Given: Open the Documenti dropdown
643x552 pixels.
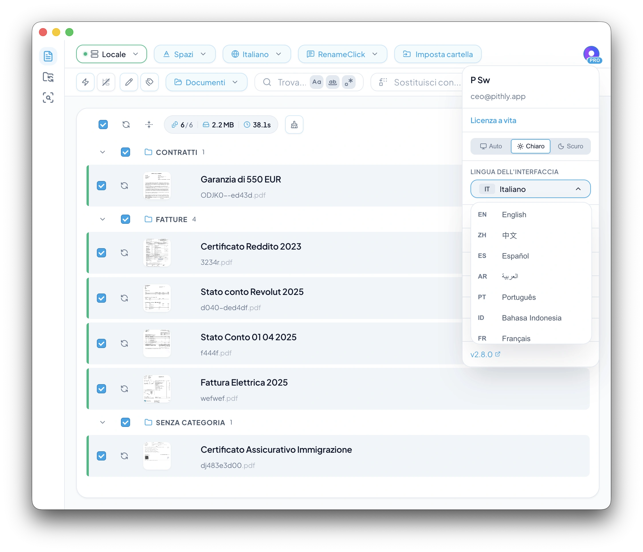Looking at the screenshot, I should click(x=206, y=82).
